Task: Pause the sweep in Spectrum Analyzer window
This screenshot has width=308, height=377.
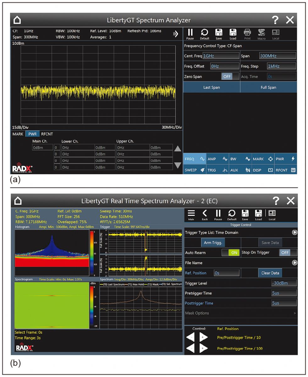Action: point(190,34)
